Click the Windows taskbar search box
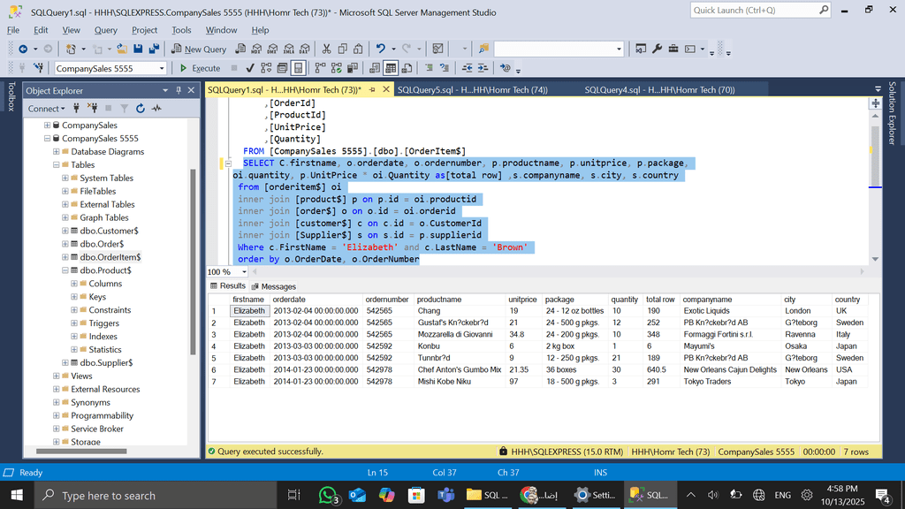Screen dimensions: 905x509 [x=108, y=496]
